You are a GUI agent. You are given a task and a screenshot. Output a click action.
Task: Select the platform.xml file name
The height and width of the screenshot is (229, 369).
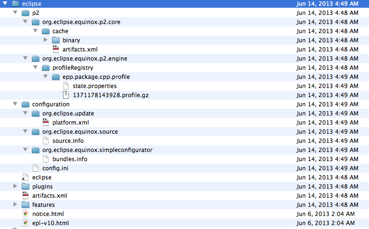pos(71,123)
